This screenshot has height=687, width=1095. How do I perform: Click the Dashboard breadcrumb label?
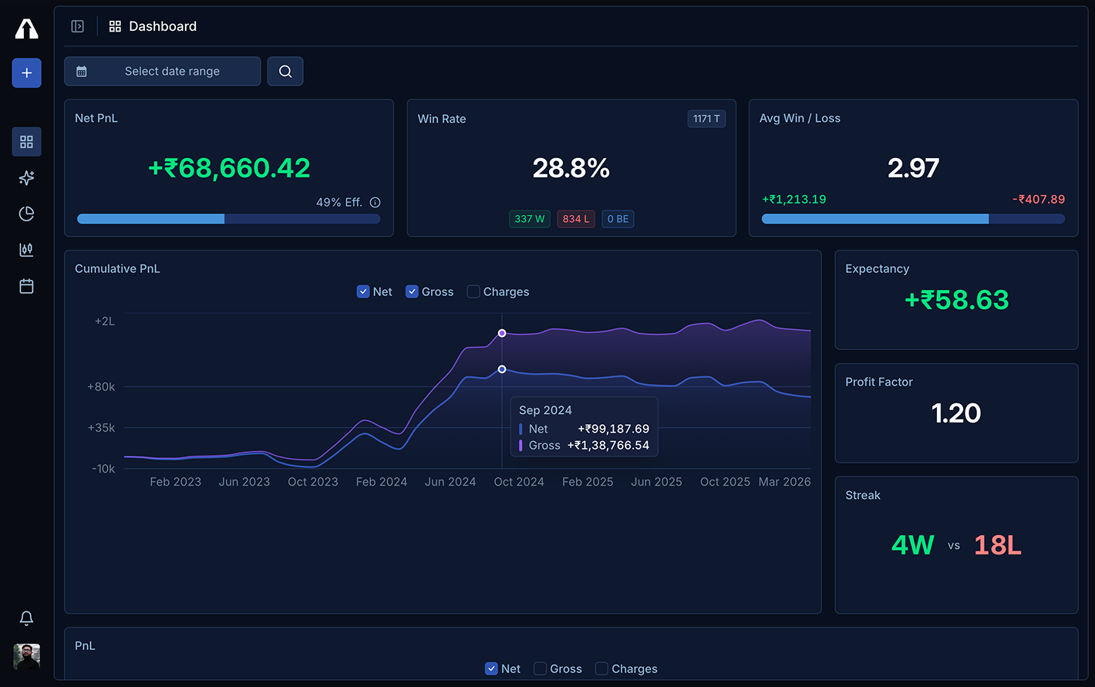[163, 25]
